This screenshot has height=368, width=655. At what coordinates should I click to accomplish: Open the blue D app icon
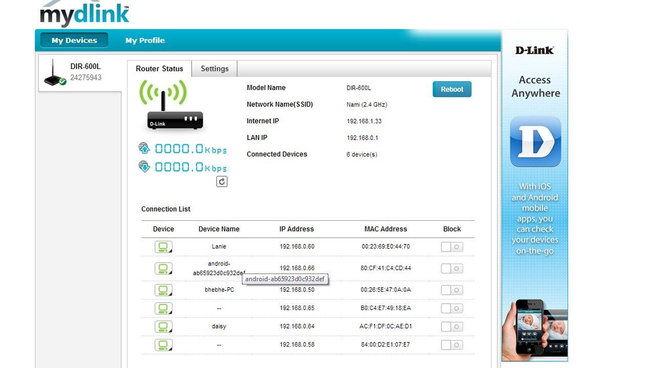[535, 142]
